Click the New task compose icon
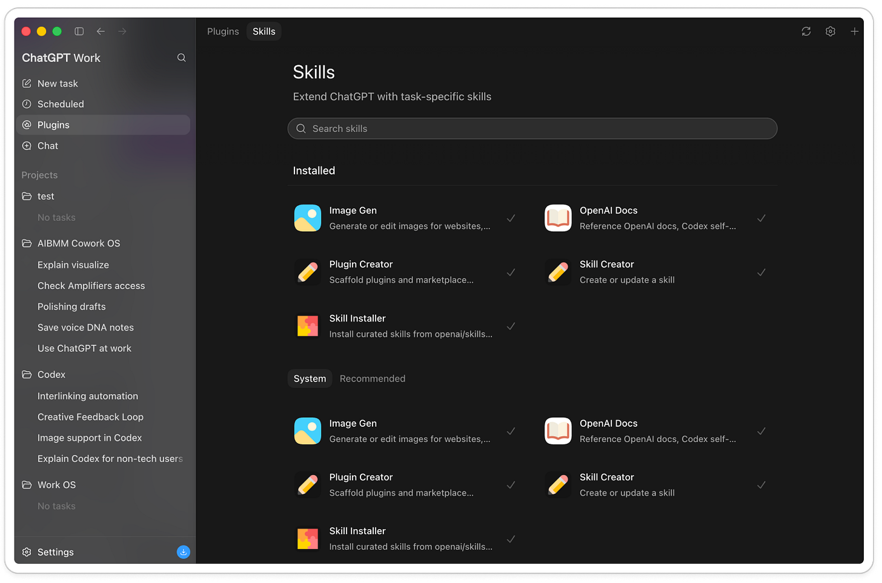This screenshot has height=583, width=882. point(27,84)
